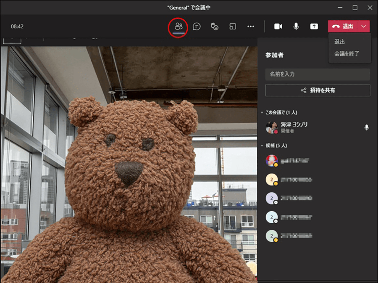The height and width of the screenshot is (283, 378).
Task: Close the meeting window
Action: 370,8
